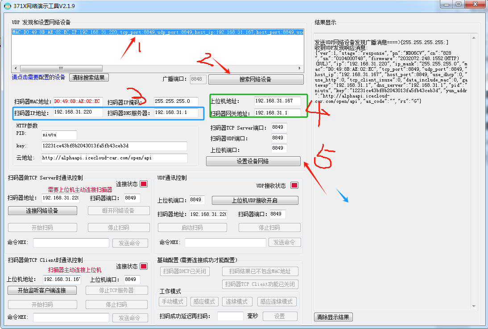The width and height of the screenshot is (488, 329).
Task: Click the 启动扫码 button in UDP通讯控制
Action: tap(192, 227)
